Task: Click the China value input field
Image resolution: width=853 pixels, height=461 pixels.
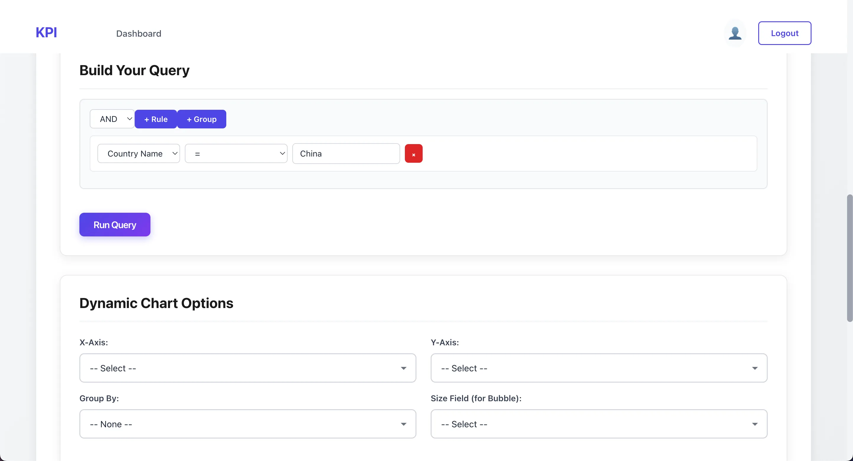Action: coord(346,154)
